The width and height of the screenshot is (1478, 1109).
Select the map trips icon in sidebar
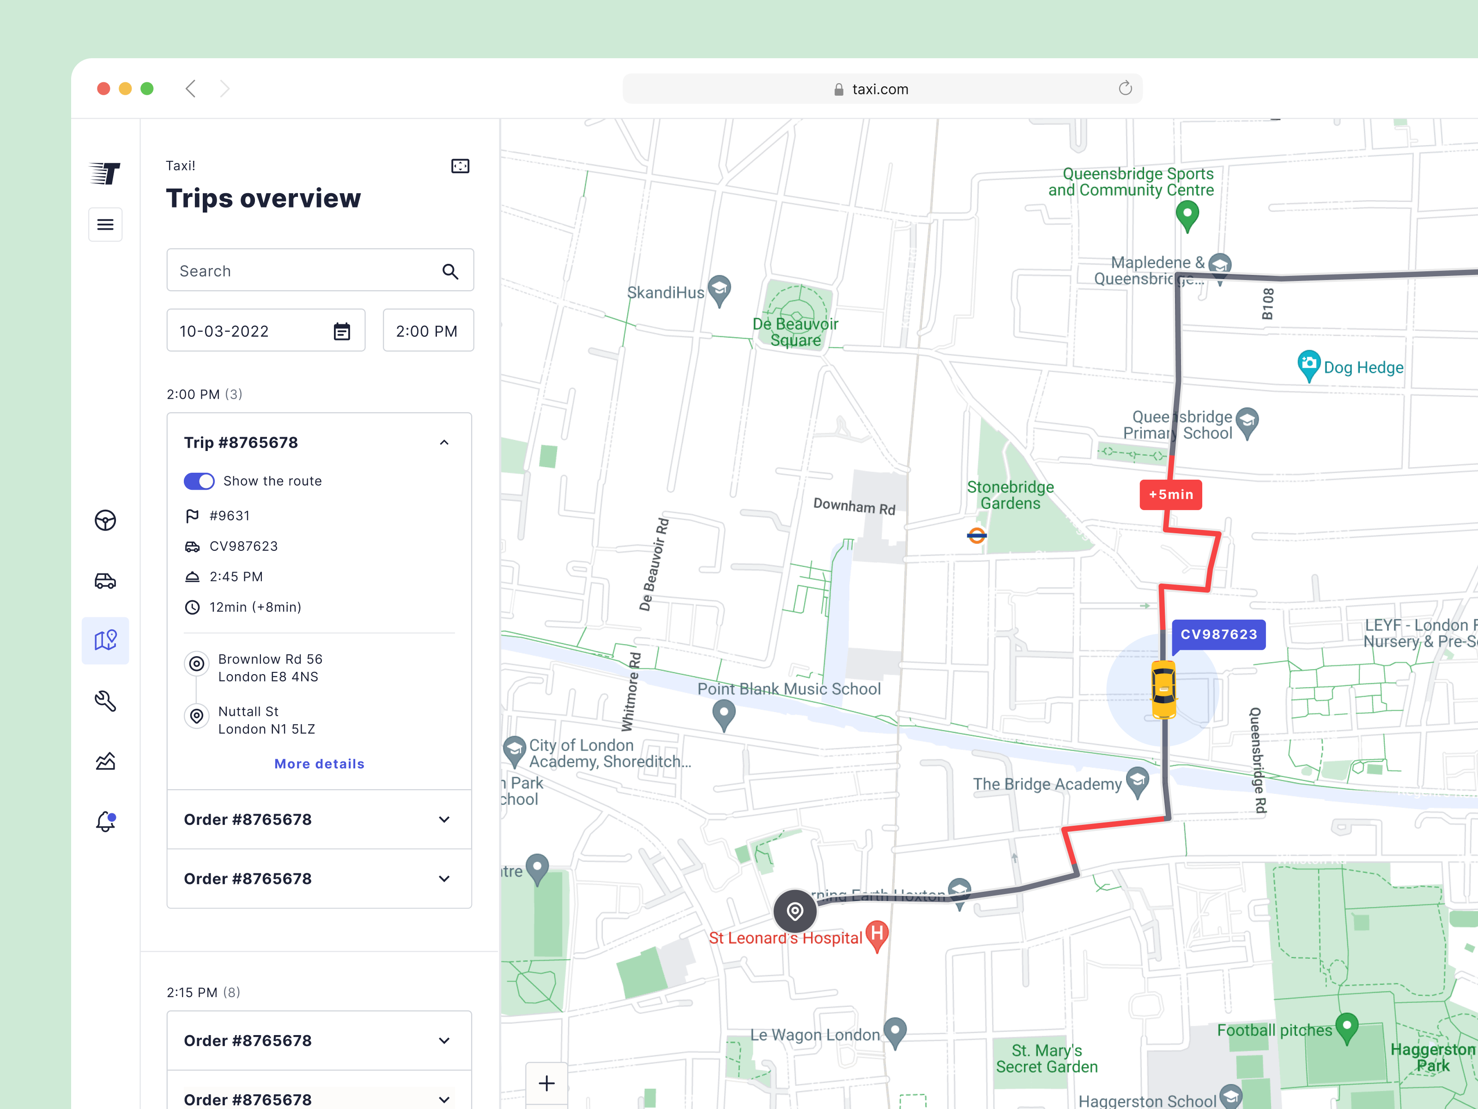105,640
